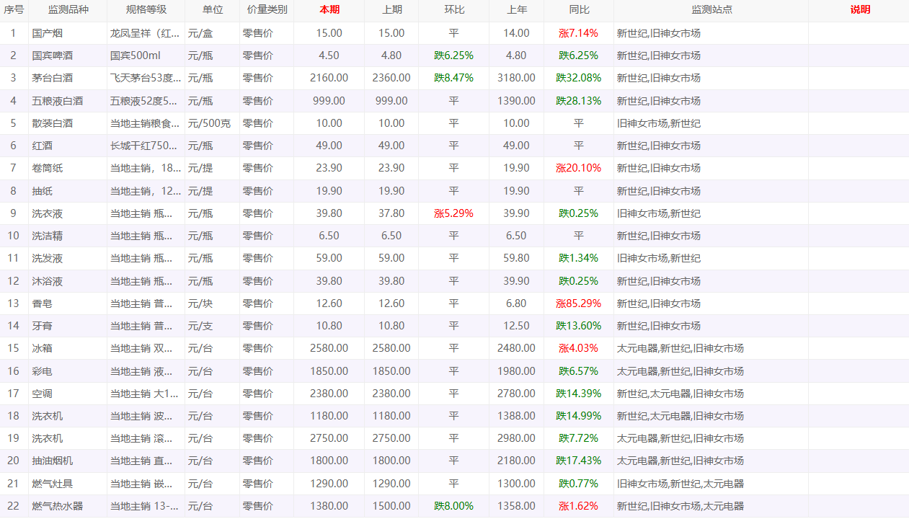
Task: Click the red 说明 column header
Action: (859, 10)
